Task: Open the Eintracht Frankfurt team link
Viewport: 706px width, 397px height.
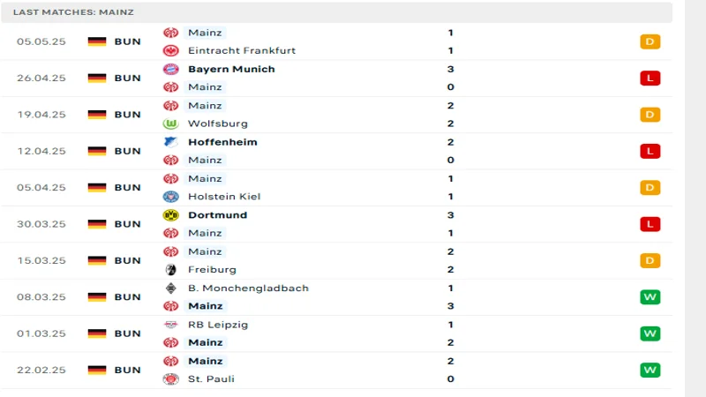Action: click(242, 51)
